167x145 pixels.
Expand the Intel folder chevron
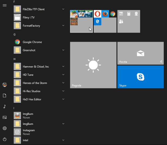(x=63, y=140)
